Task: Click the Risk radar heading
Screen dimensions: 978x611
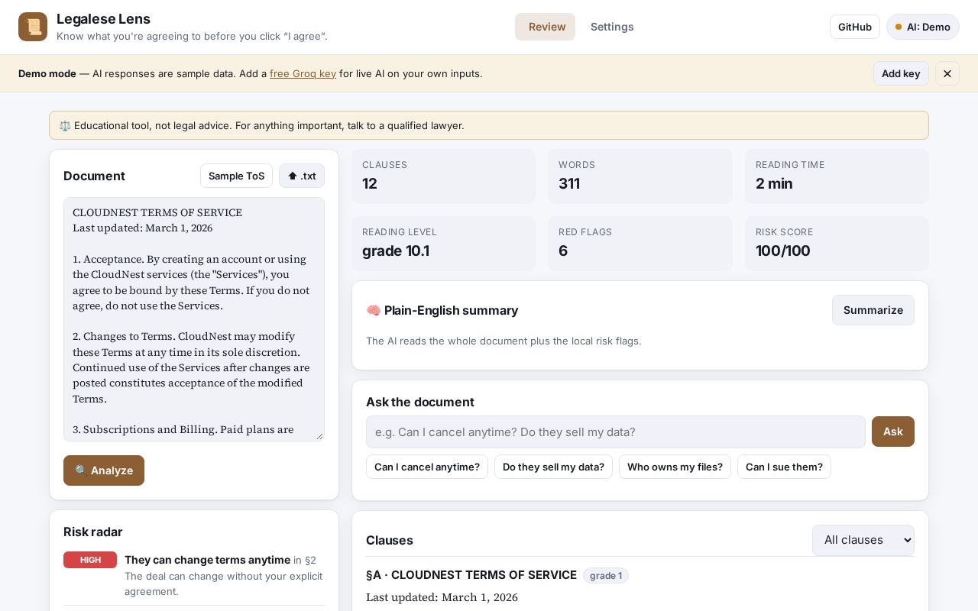Action: (93, 532)
